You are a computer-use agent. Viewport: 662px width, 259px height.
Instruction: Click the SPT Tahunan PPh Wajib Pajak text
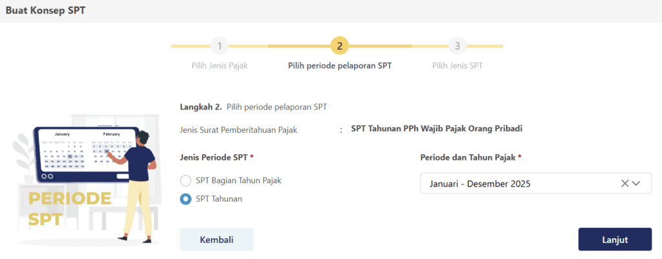(437, 128)
